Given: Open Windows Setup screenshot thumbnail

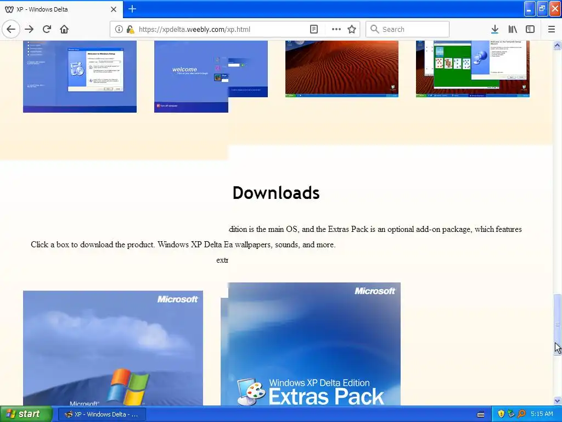Looking at the screenshot, I should point(80,76).
